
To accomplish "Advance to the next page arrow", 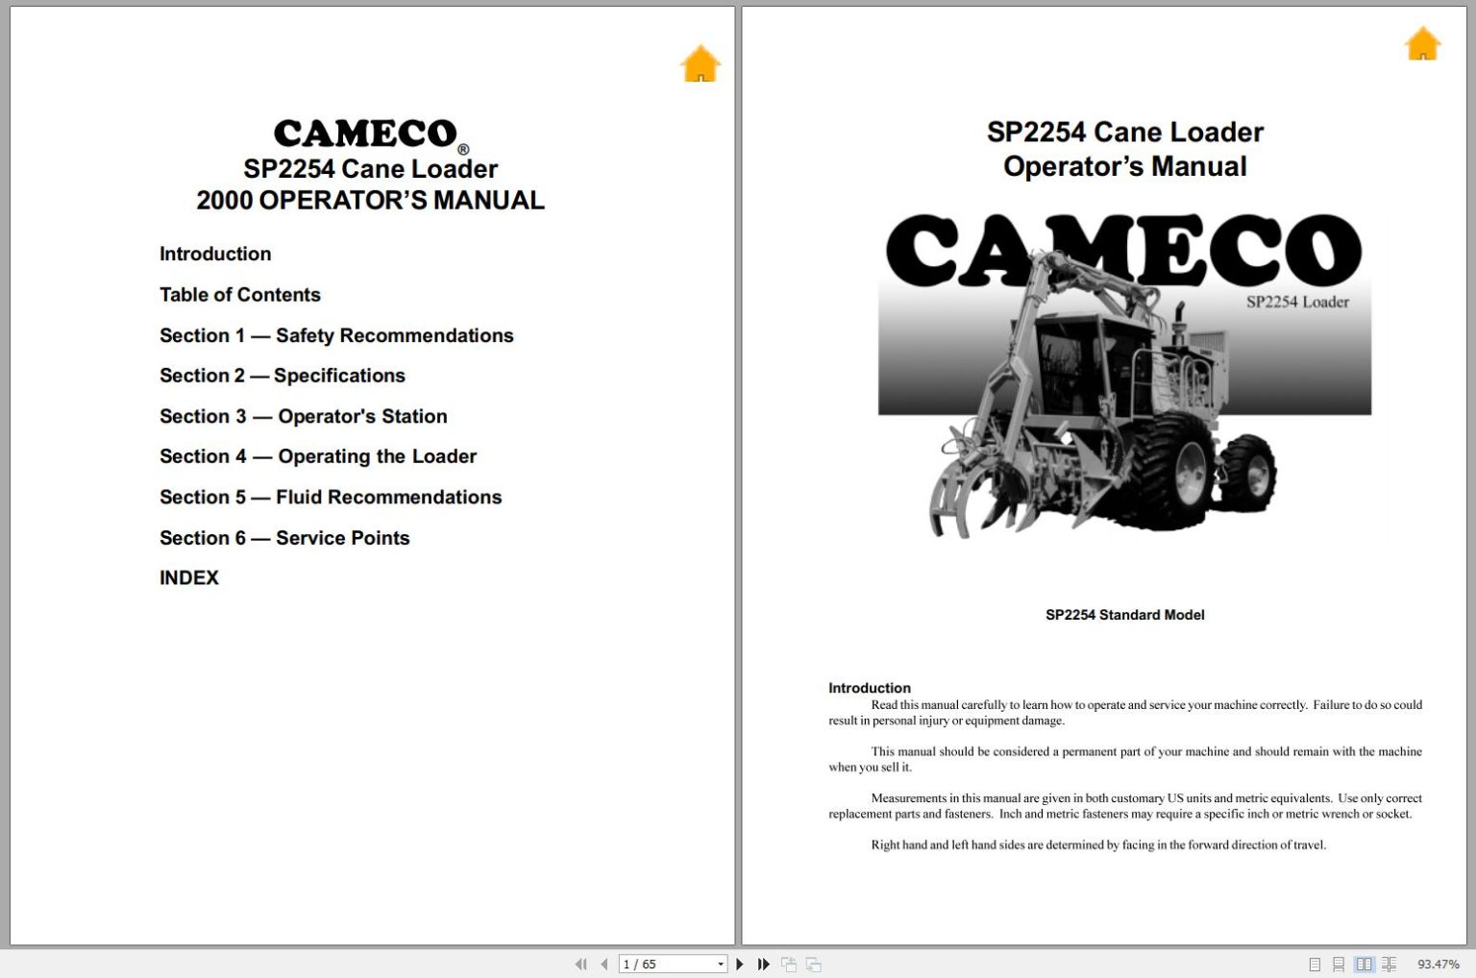I will (740, 964).
